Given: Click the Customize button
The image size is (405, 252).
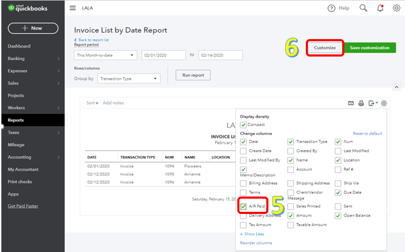Looking at the screenshot, I should point(325,48).
